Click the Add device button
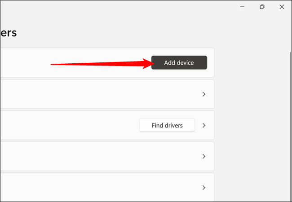Viewport: 292px width, 202px height. point(179,62)
